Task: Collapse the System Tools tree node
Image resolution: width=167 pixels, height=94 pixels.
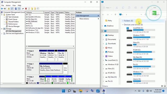Action: pos(2,15)
